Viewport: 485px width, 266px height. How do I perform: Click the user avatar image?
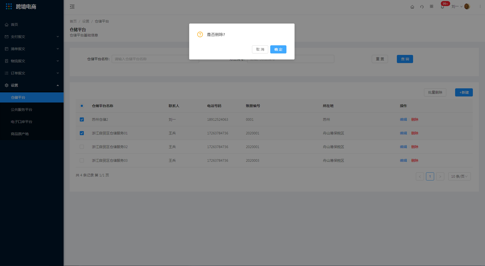tap(467, 7)
